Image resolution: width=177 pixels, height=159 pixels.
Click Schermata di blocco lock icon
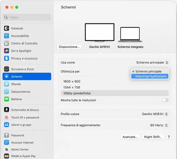(x=7, y=110)
